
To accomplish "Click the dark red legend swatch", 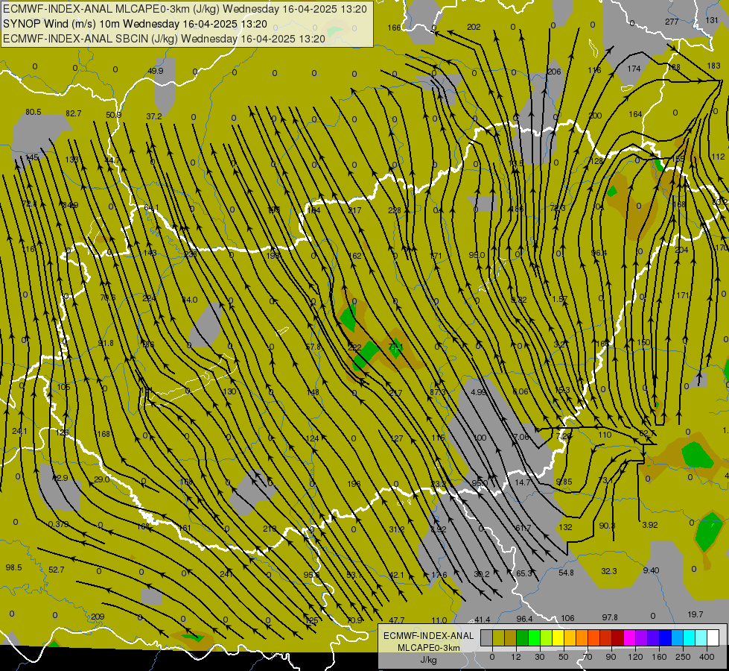I will pos(617,637).
